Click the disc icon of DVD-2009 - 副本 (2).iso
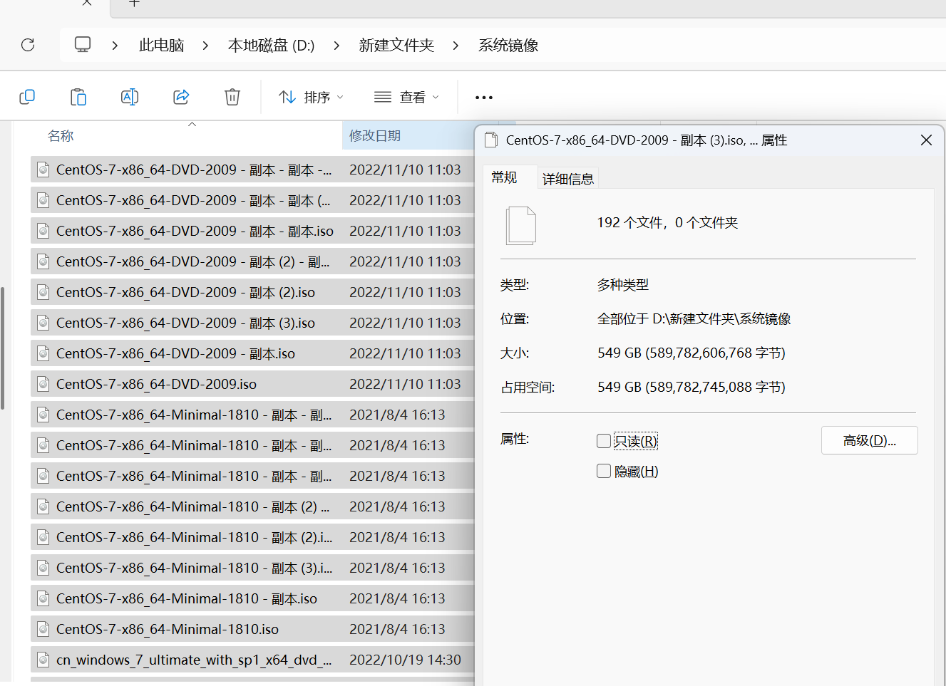946x686 pixels. coord(43,292)
